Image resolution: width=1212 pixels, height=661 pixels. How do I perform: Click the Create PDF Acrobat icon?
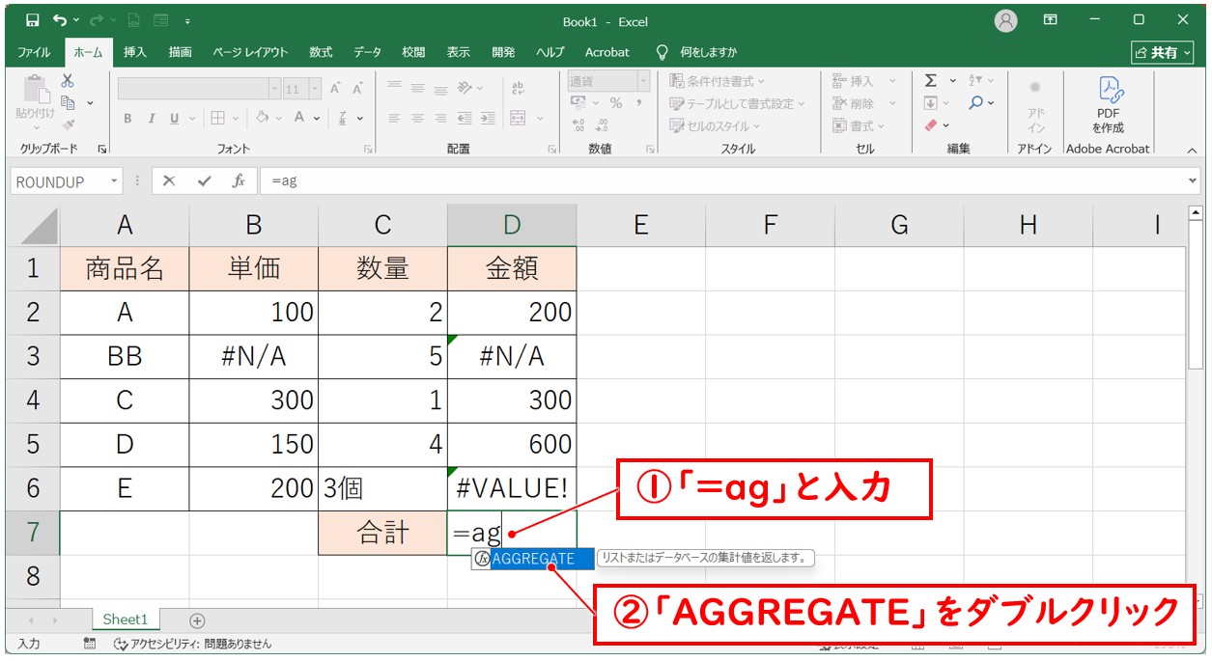(1108, 92)
